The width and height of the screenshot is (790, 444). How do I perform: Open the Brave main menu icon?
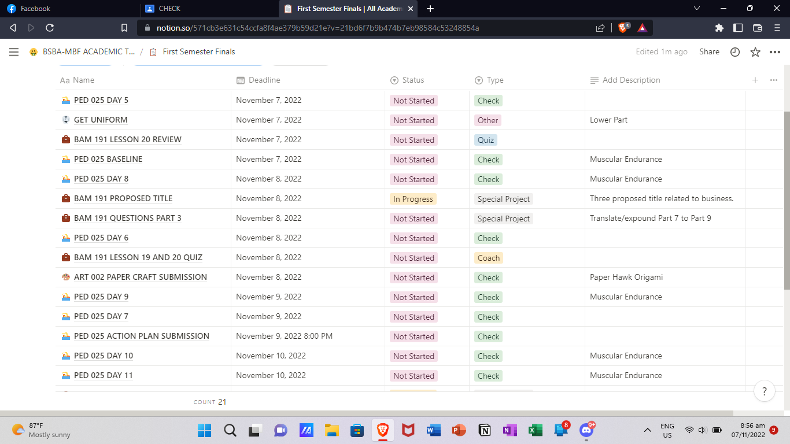point(777,28)
